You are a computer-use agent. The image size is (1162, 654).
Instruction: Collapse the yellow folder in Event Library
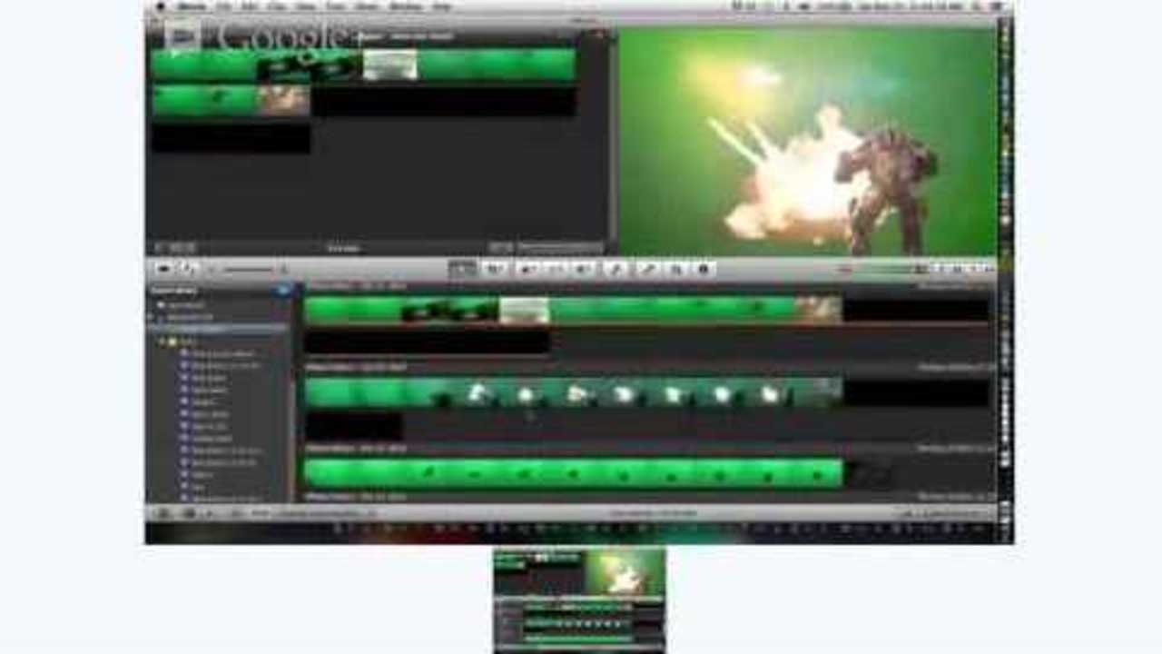(x=162, y=342)
